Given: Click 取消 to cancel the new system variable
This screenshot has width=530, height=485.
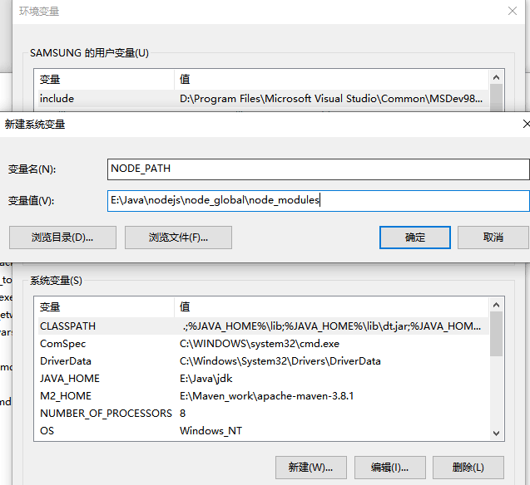Looking at the screenshot, I should [493, 238].
